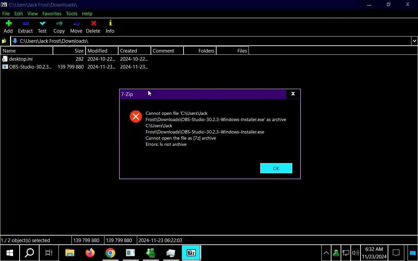This screenshot has height=261, width=418.
Task: Open the Windows Start menu
Action: [x=10, y=253]
